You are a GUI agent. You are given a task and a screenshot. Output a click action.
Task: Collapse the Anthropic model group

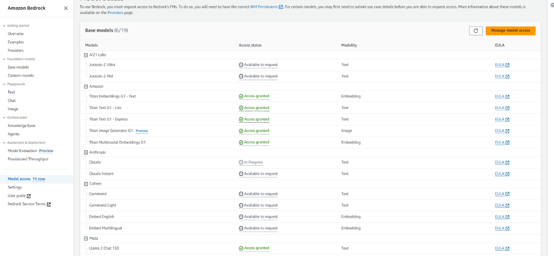(x=86, y=152)
